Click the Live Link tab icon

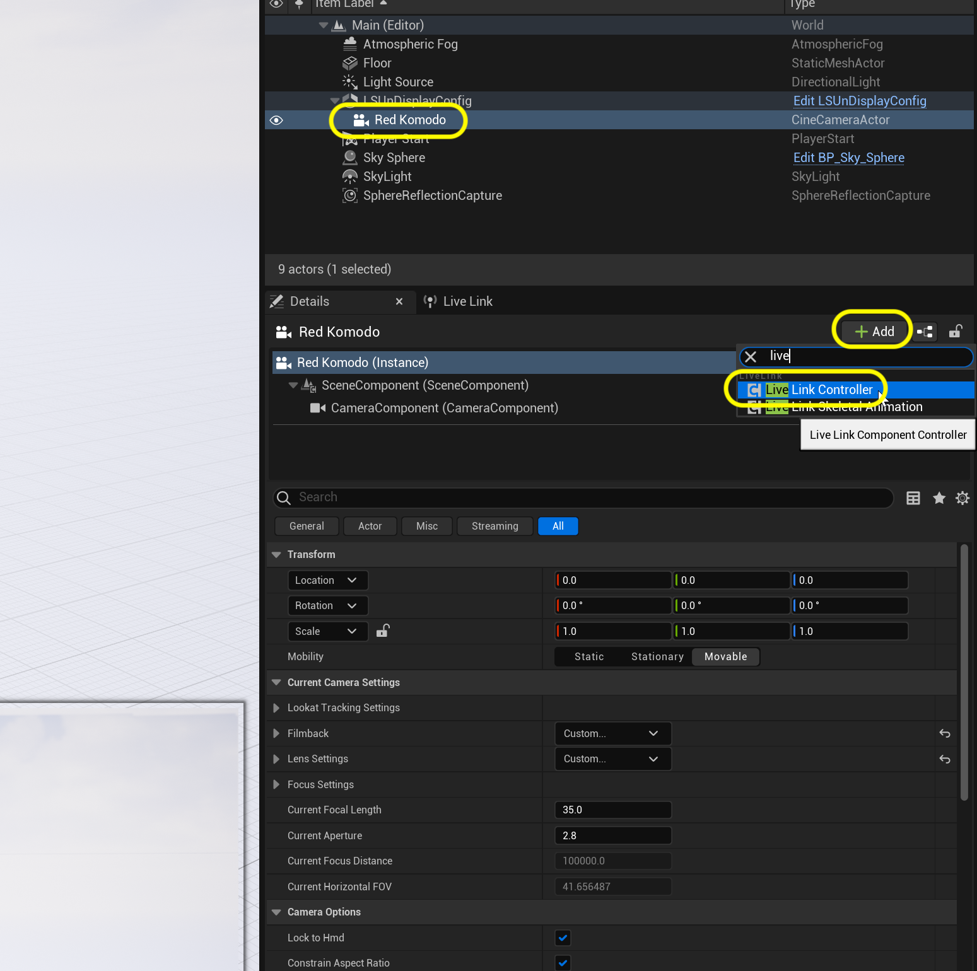tap(430, 301)
